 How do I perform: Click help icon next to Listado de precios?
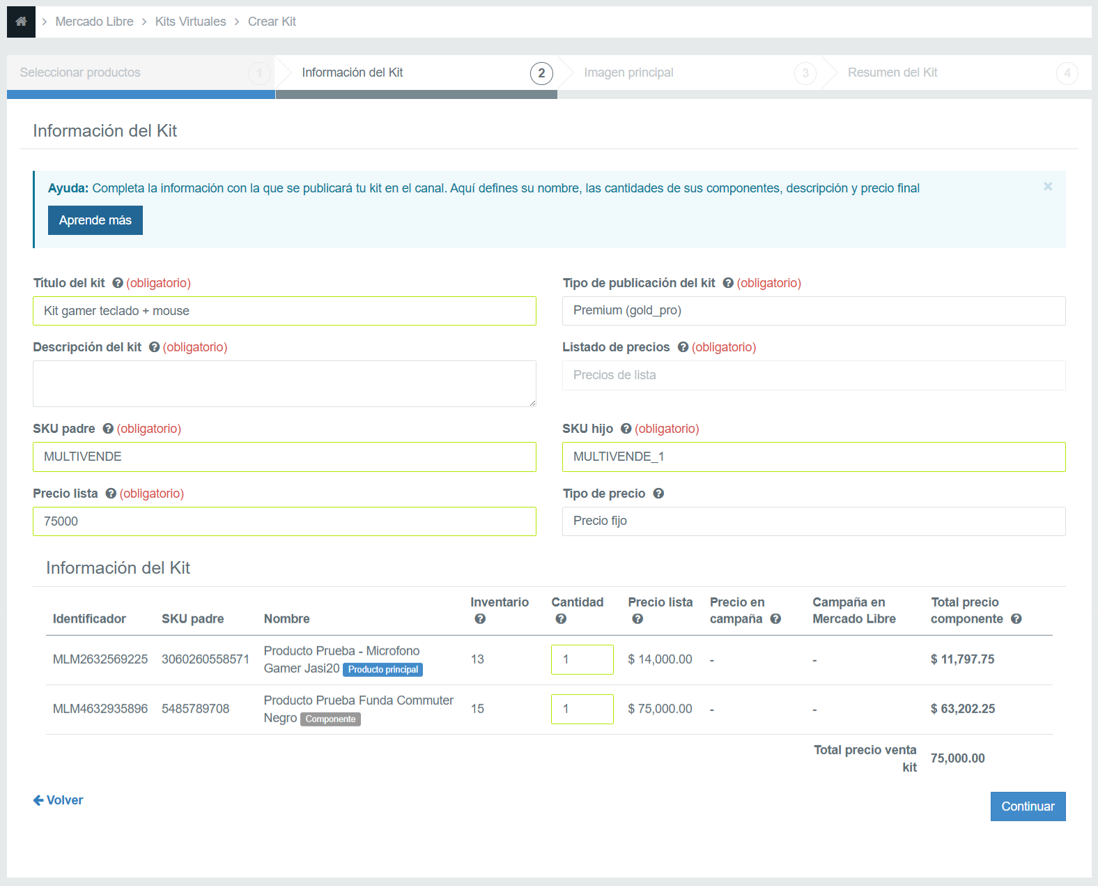click(683, 347)
